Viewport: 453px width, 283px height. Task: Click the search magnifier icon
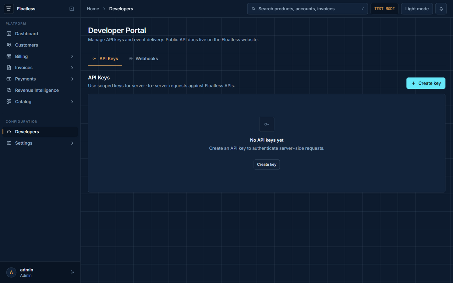click(x=254, y=9)
